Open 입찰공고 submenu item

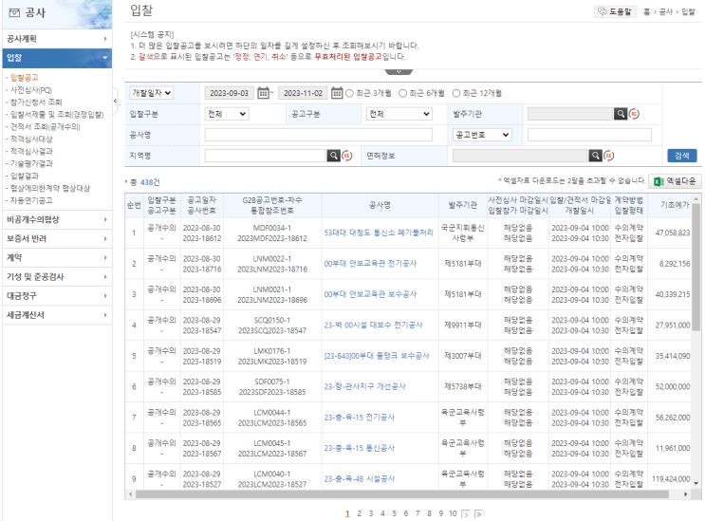pyautogui.click(x=25, y=77)
